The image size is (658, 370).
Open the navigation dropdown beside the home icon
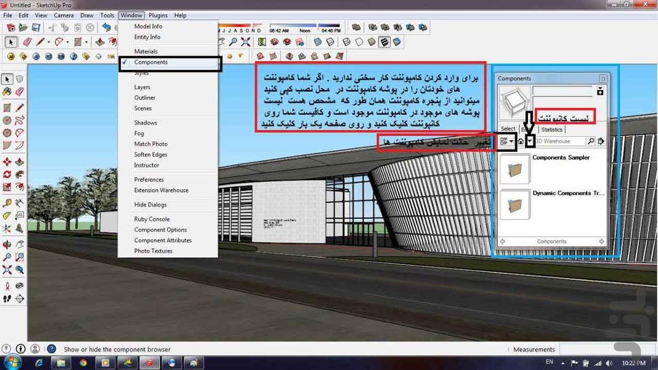click(529, 141)
